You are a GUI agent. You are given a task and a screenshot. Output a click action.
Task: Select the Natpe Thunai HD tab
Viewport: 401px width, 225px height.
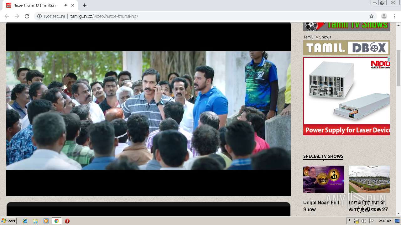(x=41, y=5)
